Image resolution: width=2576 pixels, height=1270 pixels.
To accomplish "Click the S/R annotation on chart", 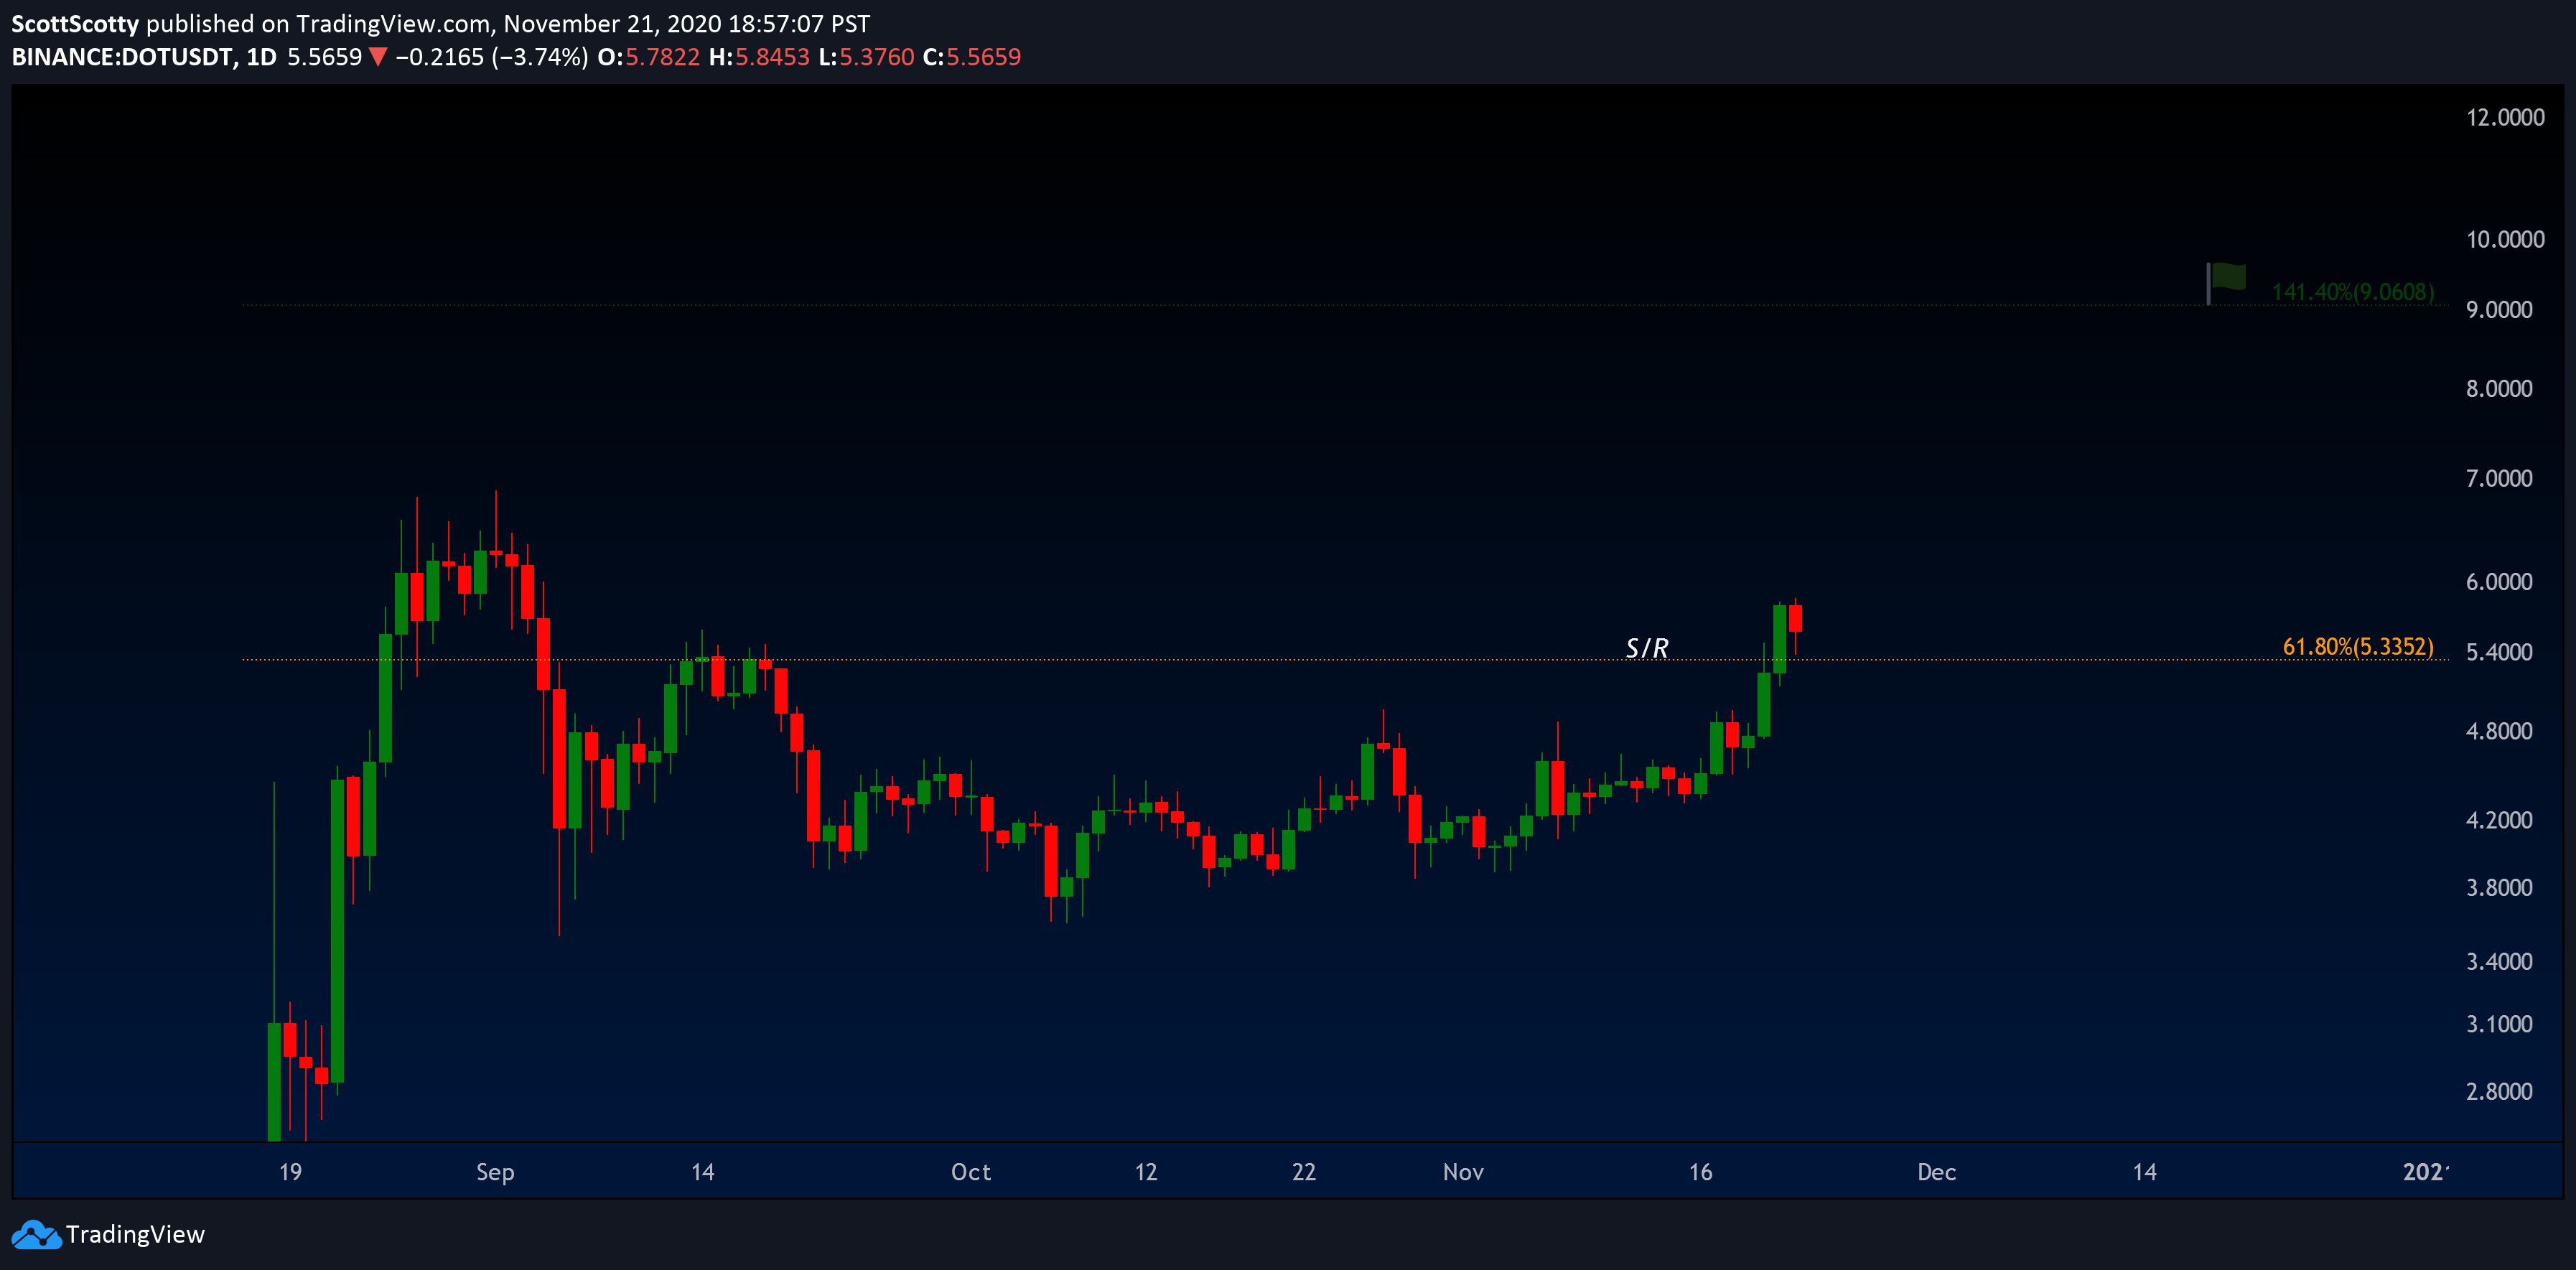I will [1647, 648].
